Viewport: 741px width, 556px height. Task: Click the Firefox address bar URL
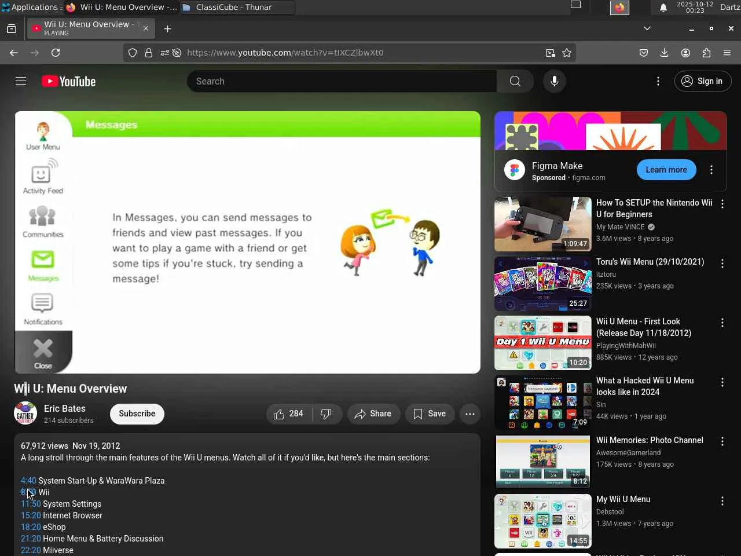(x=285, y=53)
